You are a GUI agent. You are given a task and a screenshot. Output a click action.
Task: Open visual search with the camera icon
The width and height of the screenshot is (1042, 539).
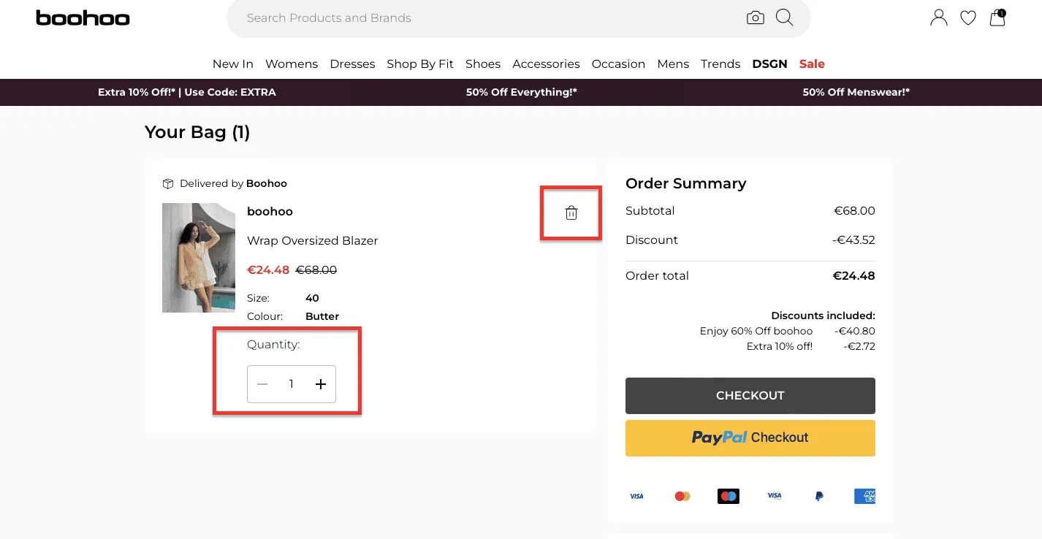pos(756,18)
